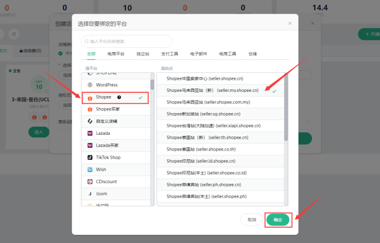Switch to the 支付工具 tab
This screenshot has height=243, width=380.
click(x=169, y=54)
